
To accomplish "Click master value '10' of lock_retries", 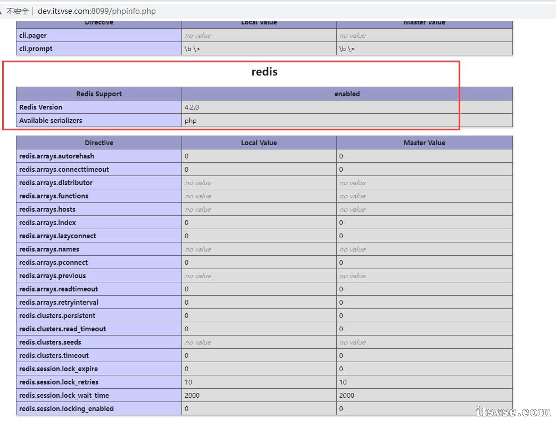I will (343, 382).
